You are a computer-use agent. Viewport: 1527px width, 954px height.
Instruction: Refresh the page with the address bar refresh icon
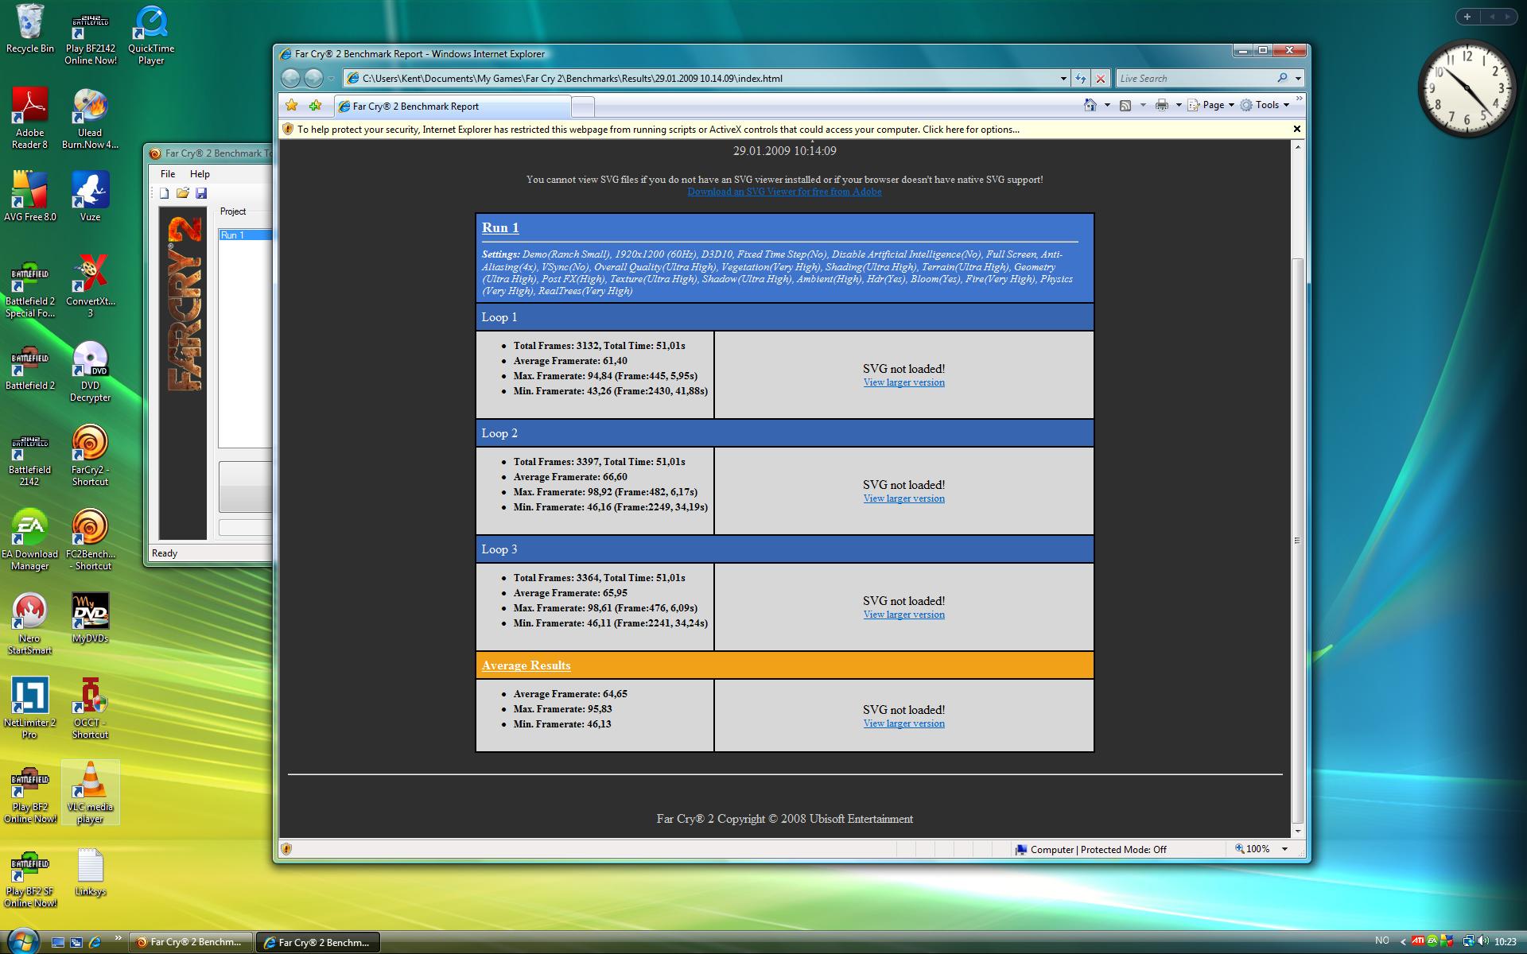pyautogui.click(x=1080, y=78)
